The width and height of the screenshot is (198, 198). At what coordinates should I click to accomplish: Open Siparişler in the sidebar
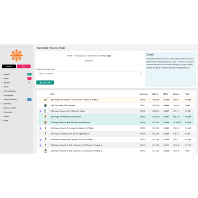(x=7, y=74)
